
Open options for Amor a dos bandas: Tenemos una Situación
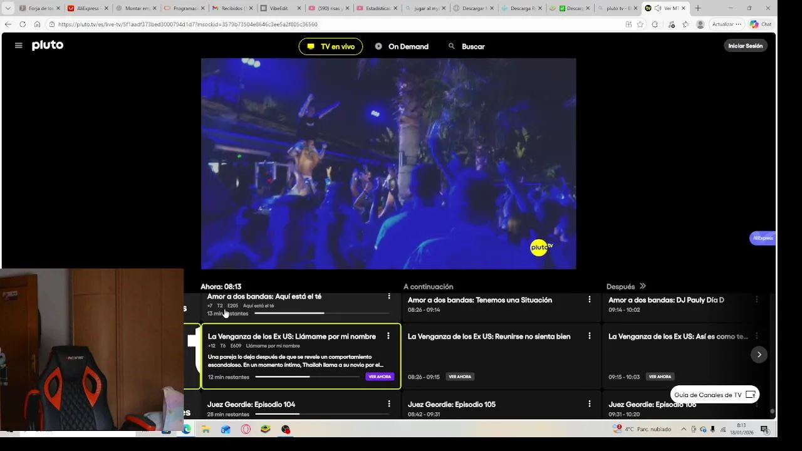click(x=590, y=300)
